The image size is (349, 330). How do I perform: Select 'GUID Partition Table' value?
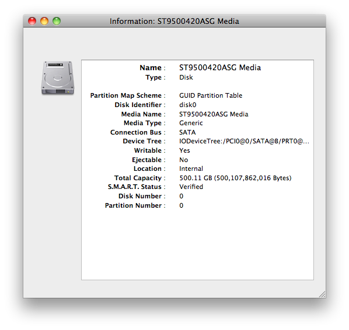pos(211,95)
